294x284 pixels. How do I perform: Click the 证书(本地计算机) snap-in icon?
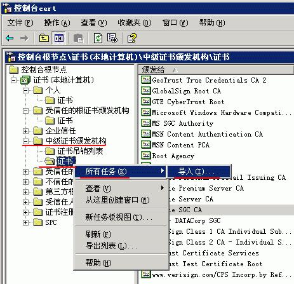tap(25, 80)
